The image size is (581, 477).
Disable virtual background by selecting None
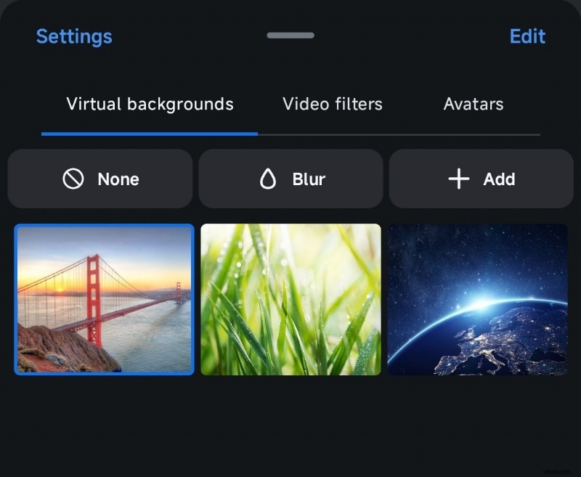99,179
